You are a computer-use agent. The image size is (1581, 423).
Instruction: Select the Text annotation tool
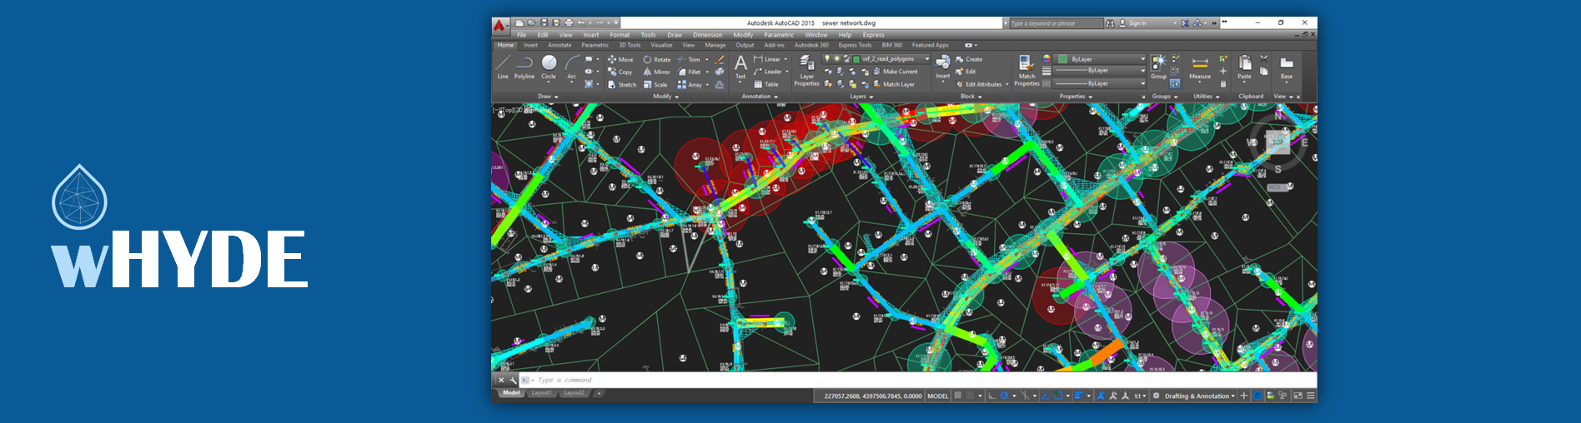click(740, 67)
